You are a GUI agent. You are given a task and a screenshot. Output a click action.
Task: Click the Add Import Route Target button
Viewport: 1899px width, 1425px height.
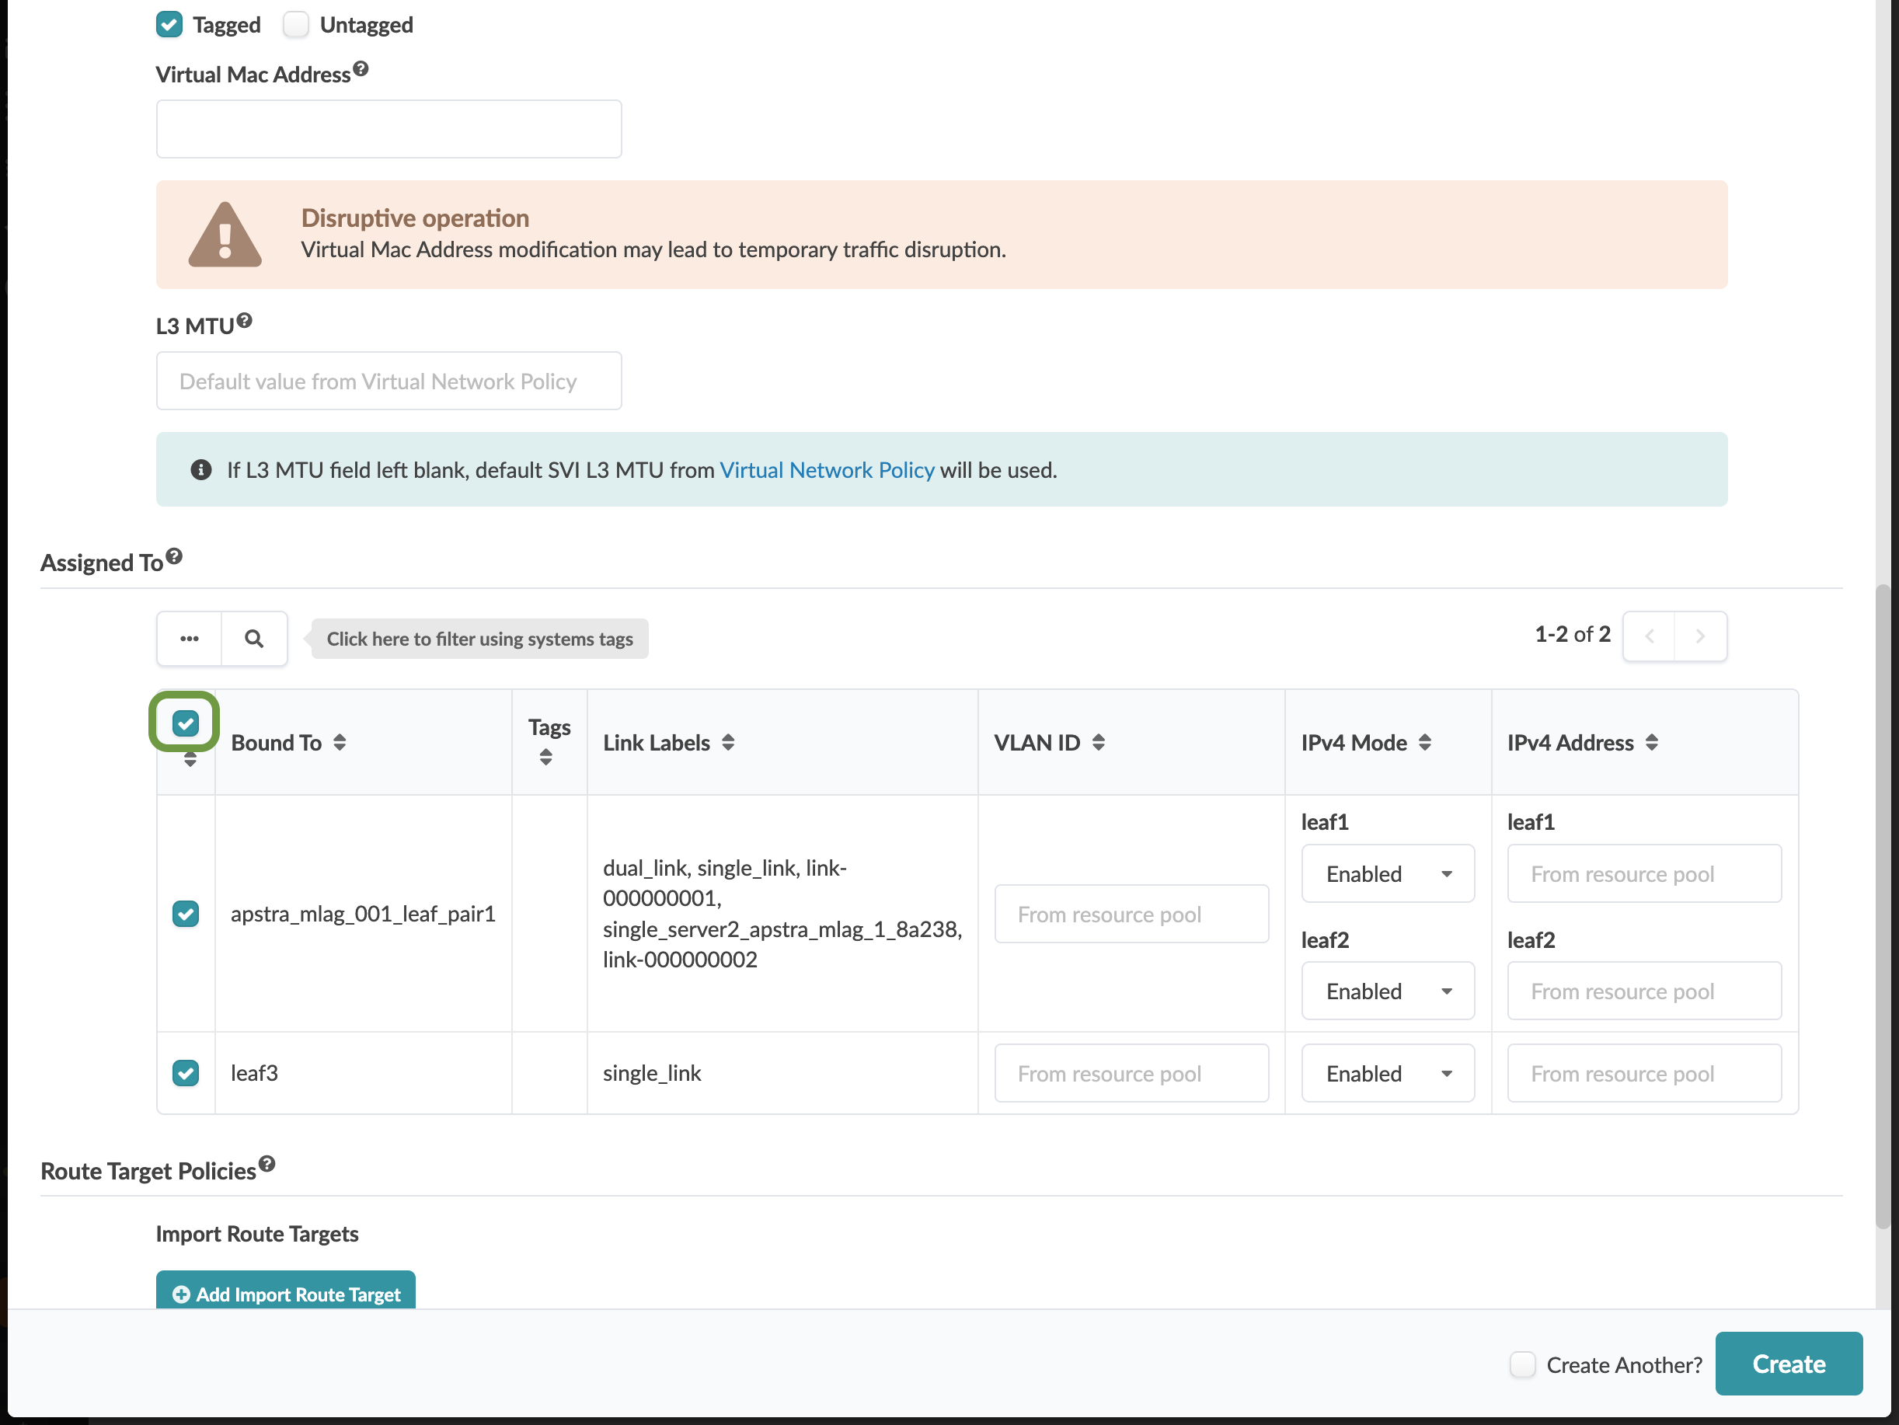[286, 1292]
